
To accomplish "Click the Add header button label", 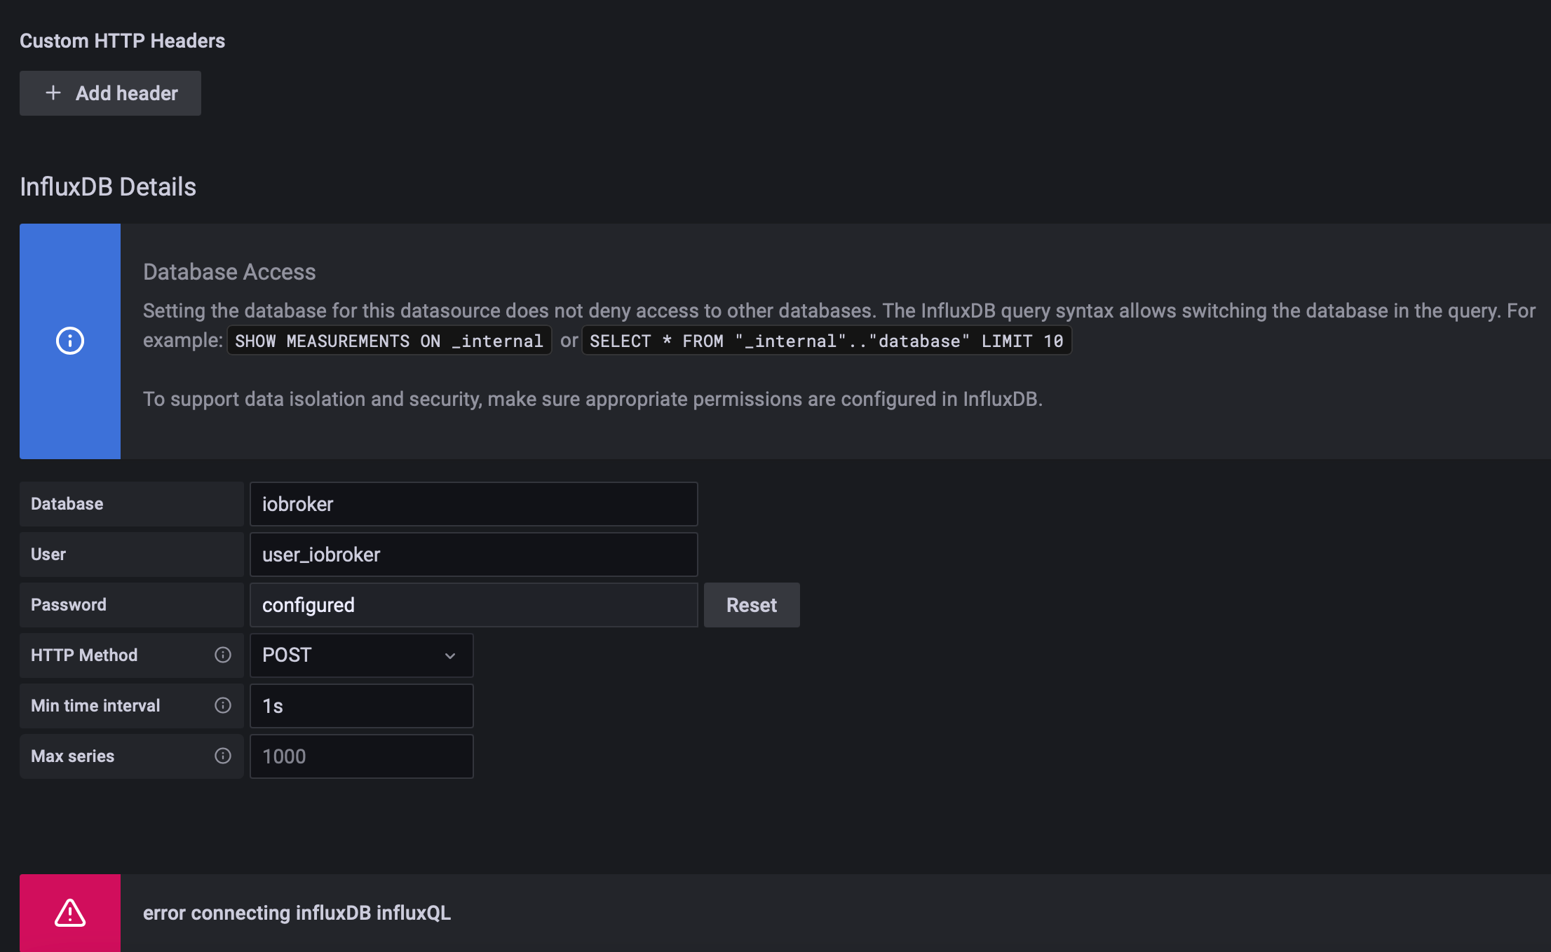I will click(x=127, y=93).
